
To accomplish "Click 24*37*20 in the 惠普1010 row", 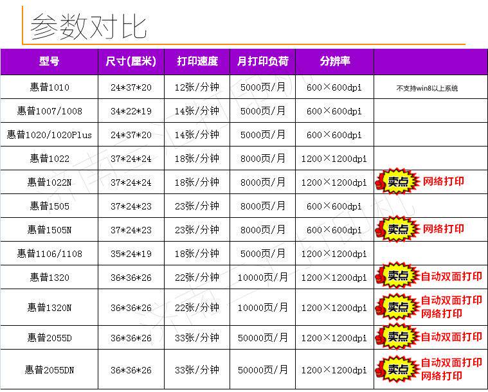I will tap(131, 87).
